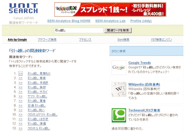Open the 引っ越し祝い keyword link
This screenshot has width=186, height=131.
(36, 110)
